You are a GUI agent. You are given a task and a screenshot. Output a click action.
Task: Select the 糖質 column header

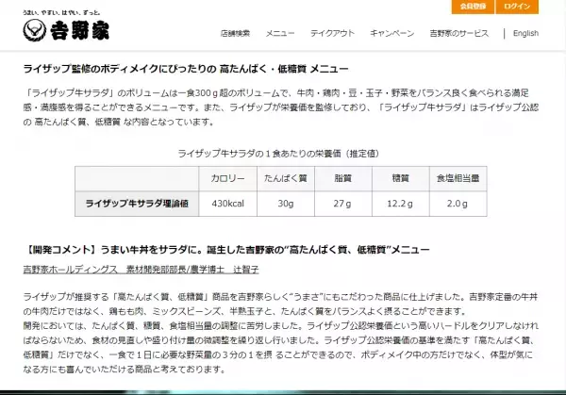(x=401, y=178)
